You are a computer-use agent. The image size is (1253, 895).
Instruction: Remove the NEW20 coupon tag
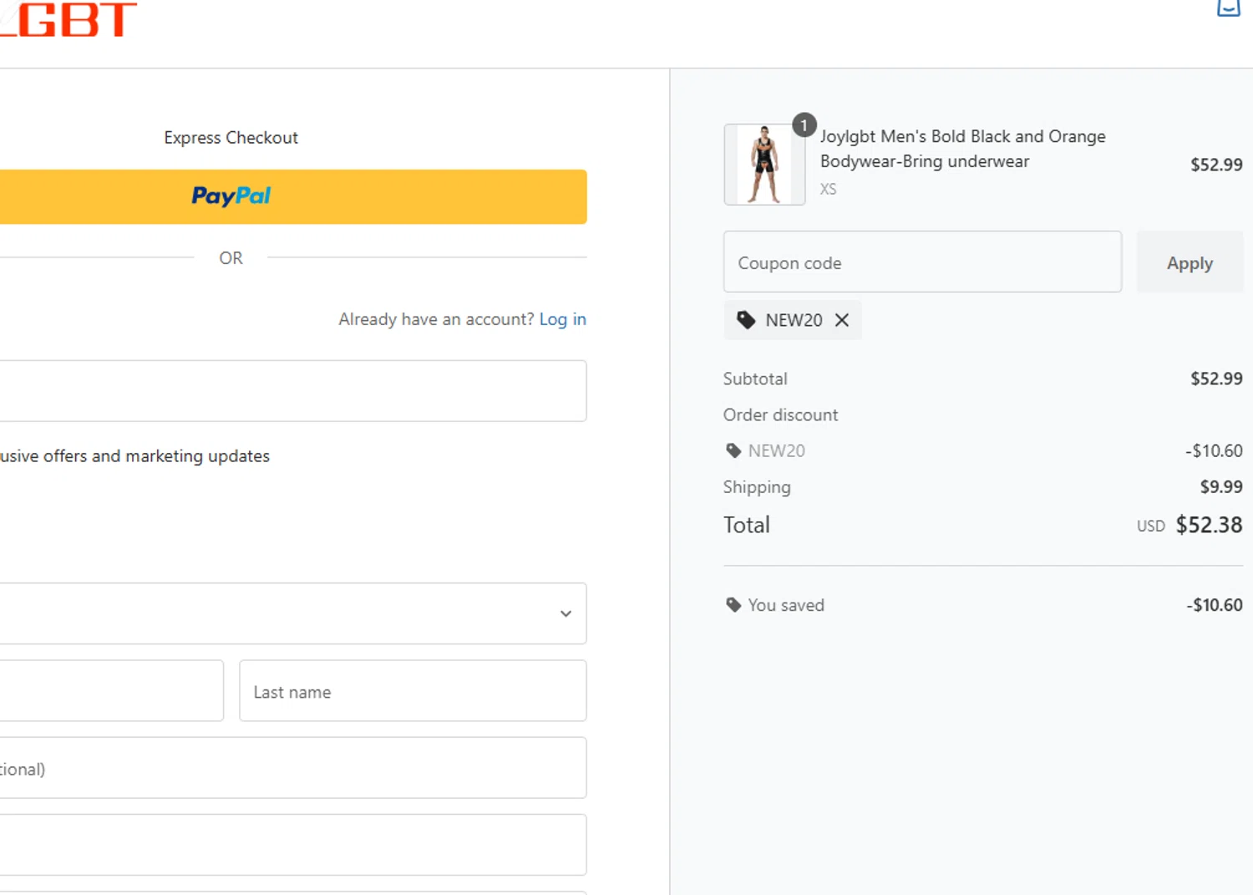[x=842, y=320]
